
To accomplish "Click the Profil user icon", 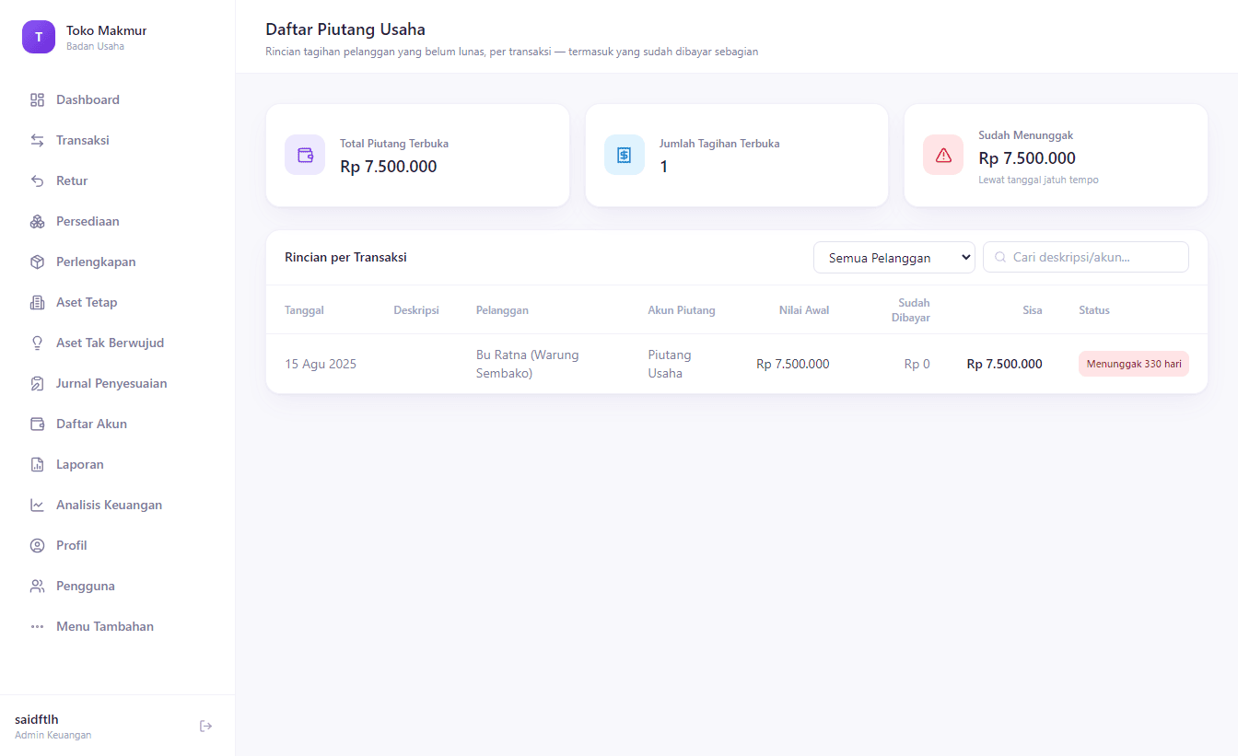I will coord(37,545).
